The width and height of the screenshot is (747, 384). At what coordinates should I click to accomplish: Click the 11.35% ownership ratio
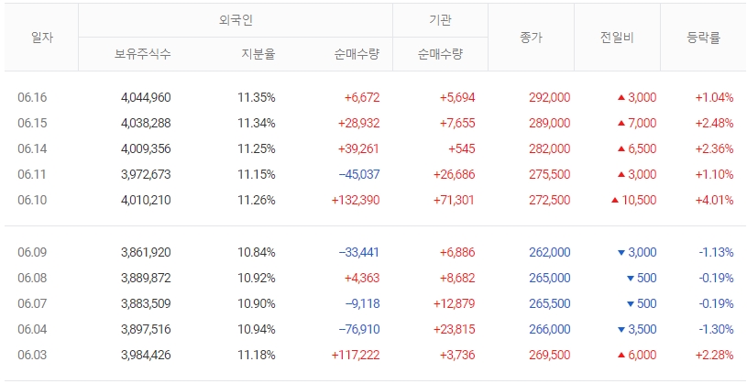point(257,98)
